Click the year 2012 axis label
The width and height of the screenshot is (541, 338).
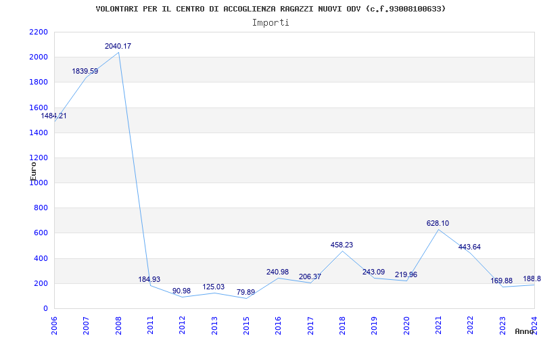click(182, 326)
